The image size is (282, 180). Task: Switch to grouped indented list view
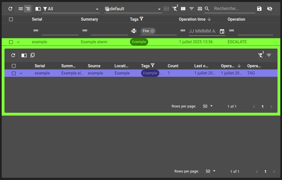click(28, 9)
